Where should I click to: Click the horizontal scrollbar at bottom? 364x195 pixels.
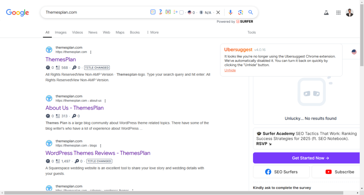(x=173, y=193)
